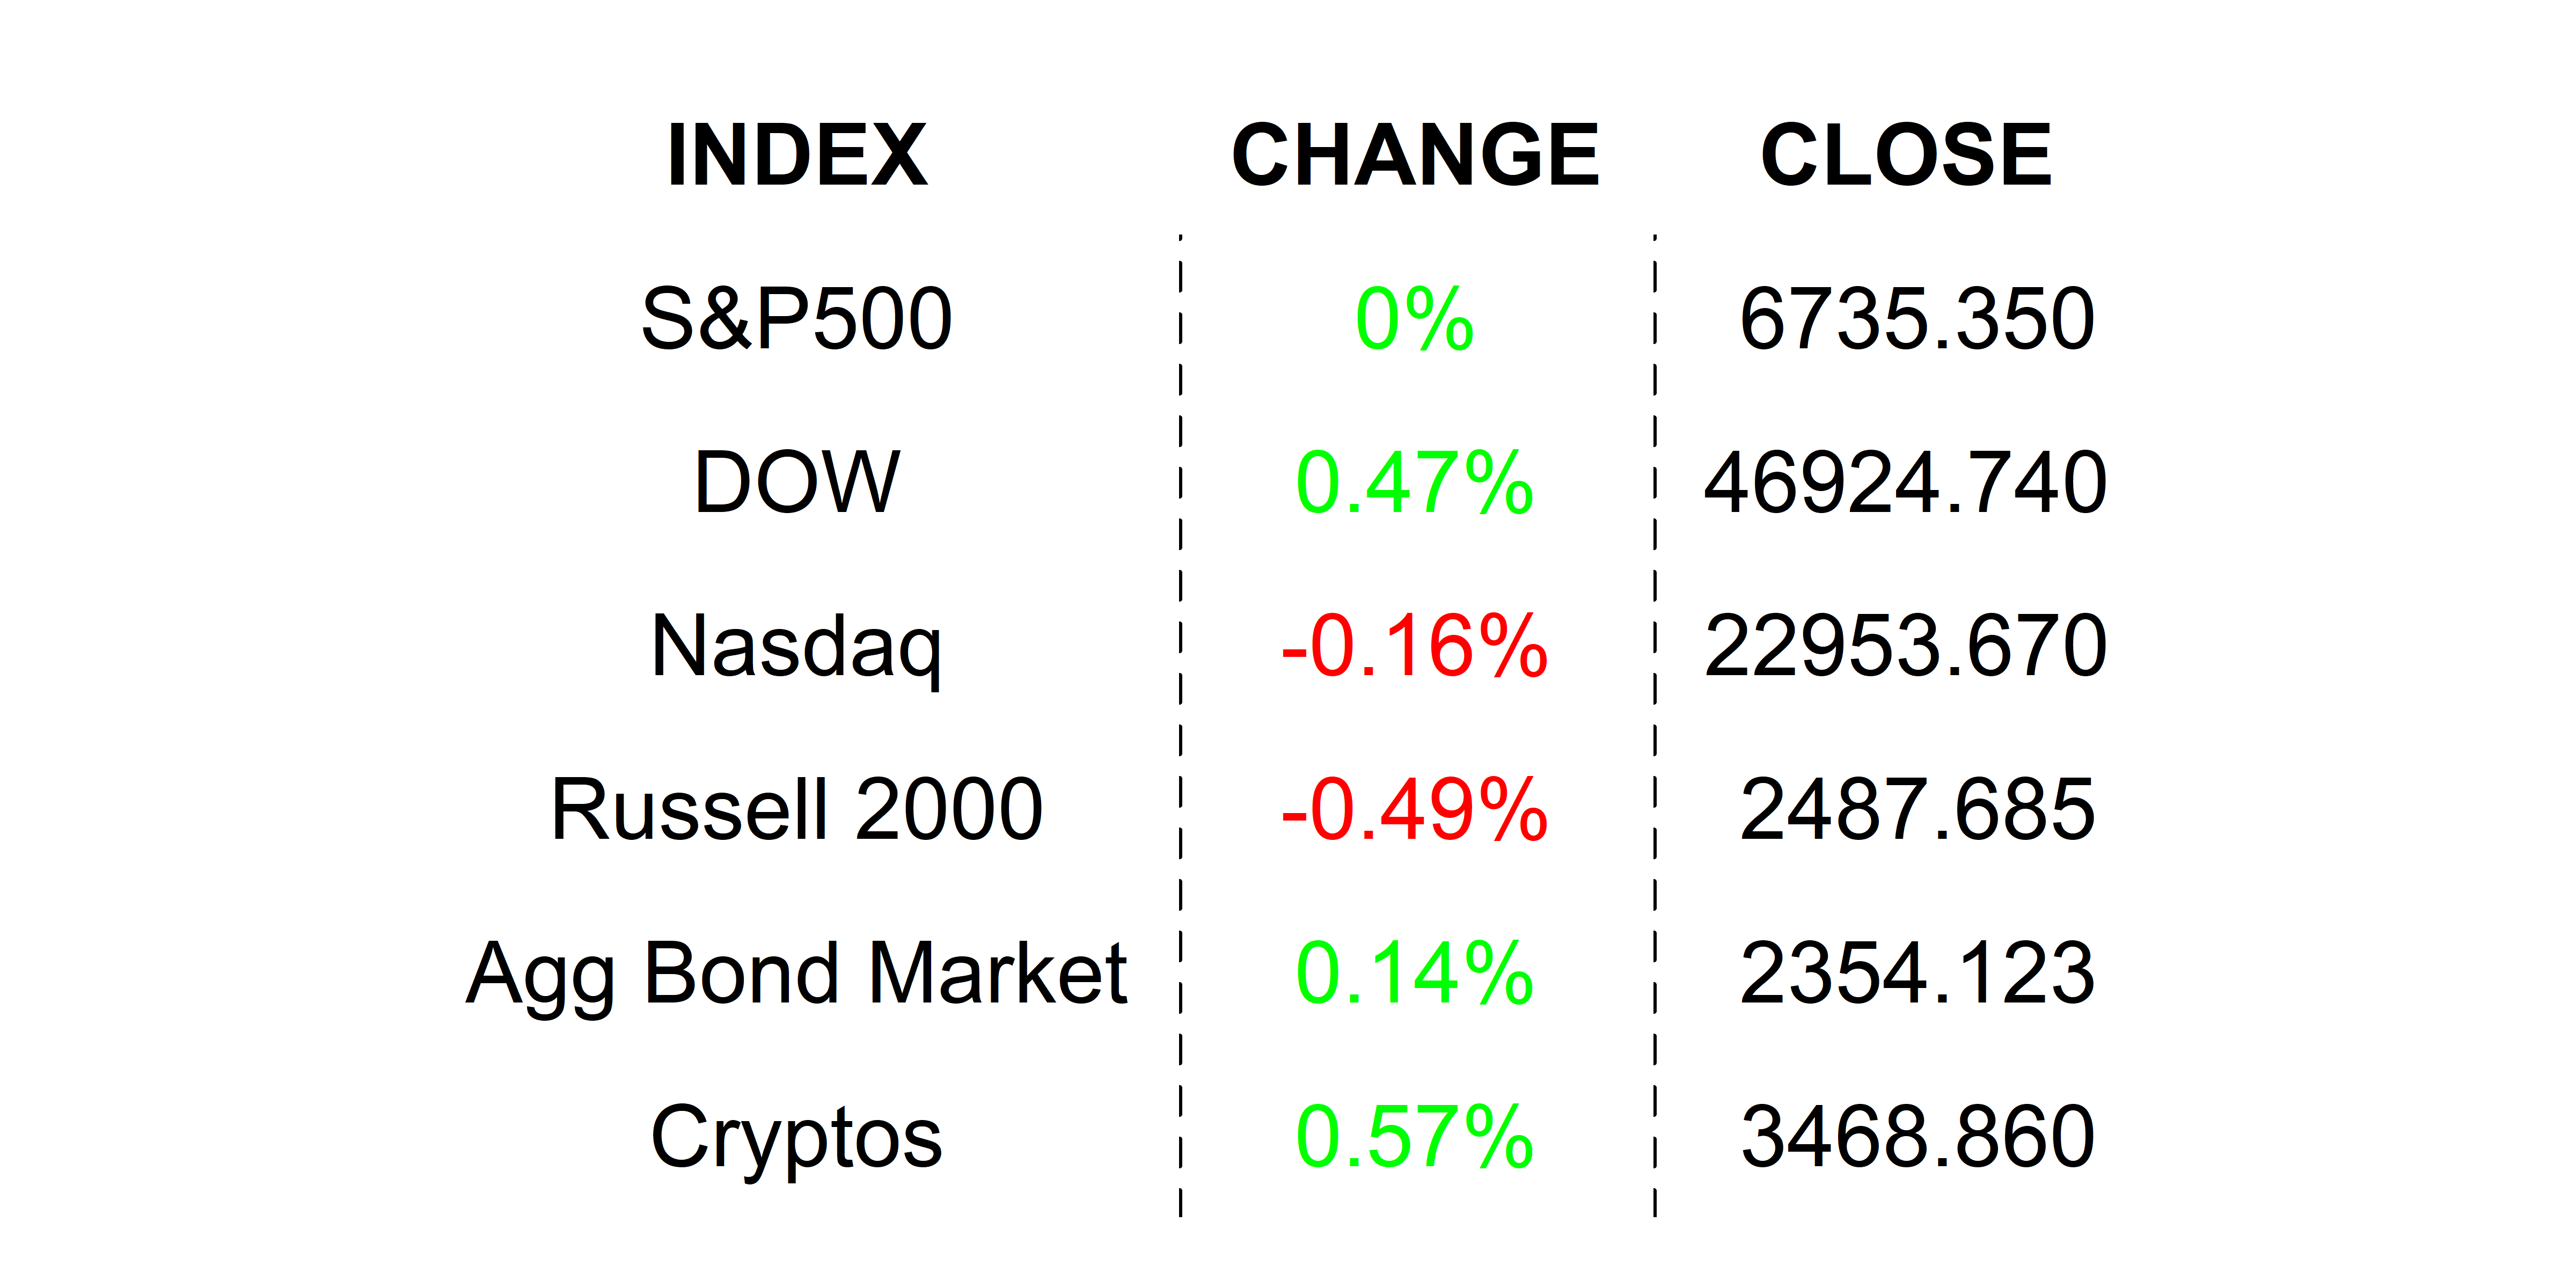Click the Russell 2000 close value 2487.685
This screenshot has height=1288, width=2576.
[x=1917, y=810]
